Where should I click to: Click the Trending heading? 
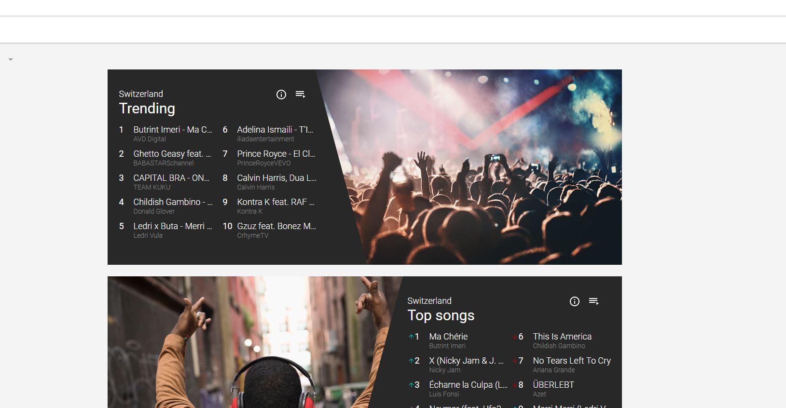coord(147,109)
